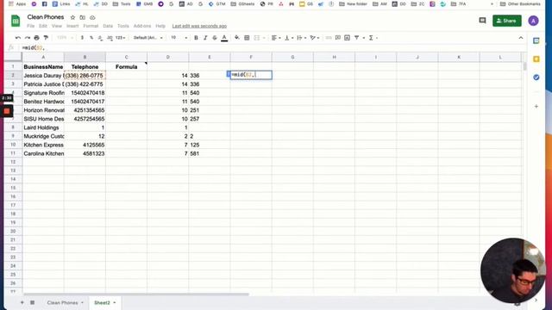
Task: Click the Insert link icon
Action: point(329,38)
